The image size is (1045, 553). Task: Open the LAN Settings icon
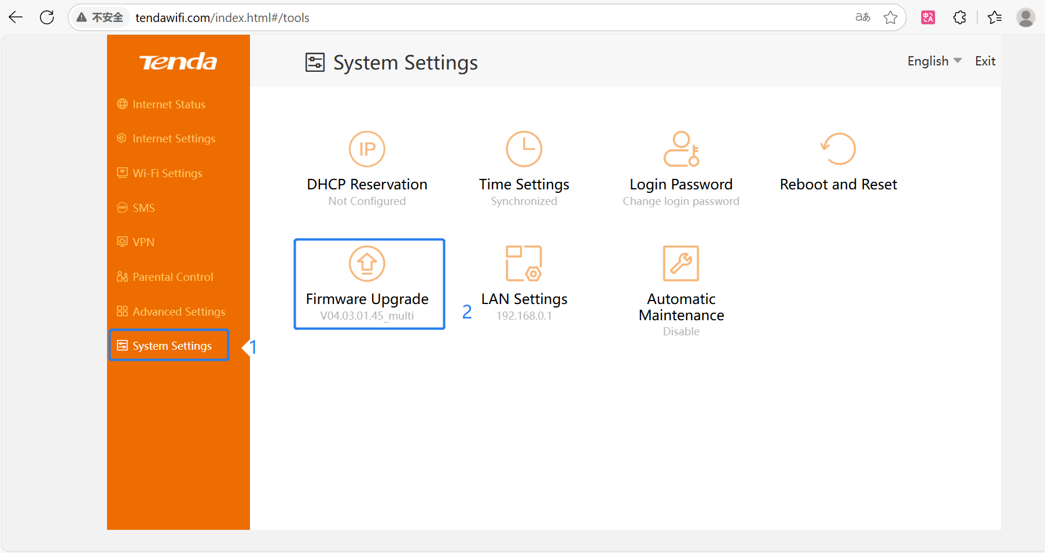pyautogui.click(x=524, y=263)
